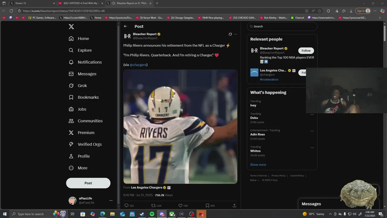Image resolution: width=387 pixels, height=218 pixels.
Task: Open Grok in sidebar
Action: click(78, 86)
